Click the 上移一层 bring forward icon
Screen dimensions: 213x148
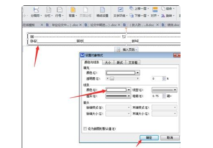click(x=131, y=9)
